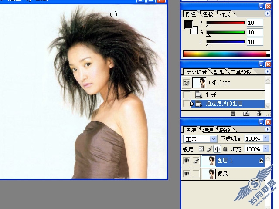
Task: Hide 背景 layer visibility eye
Action: pos(186,173)
